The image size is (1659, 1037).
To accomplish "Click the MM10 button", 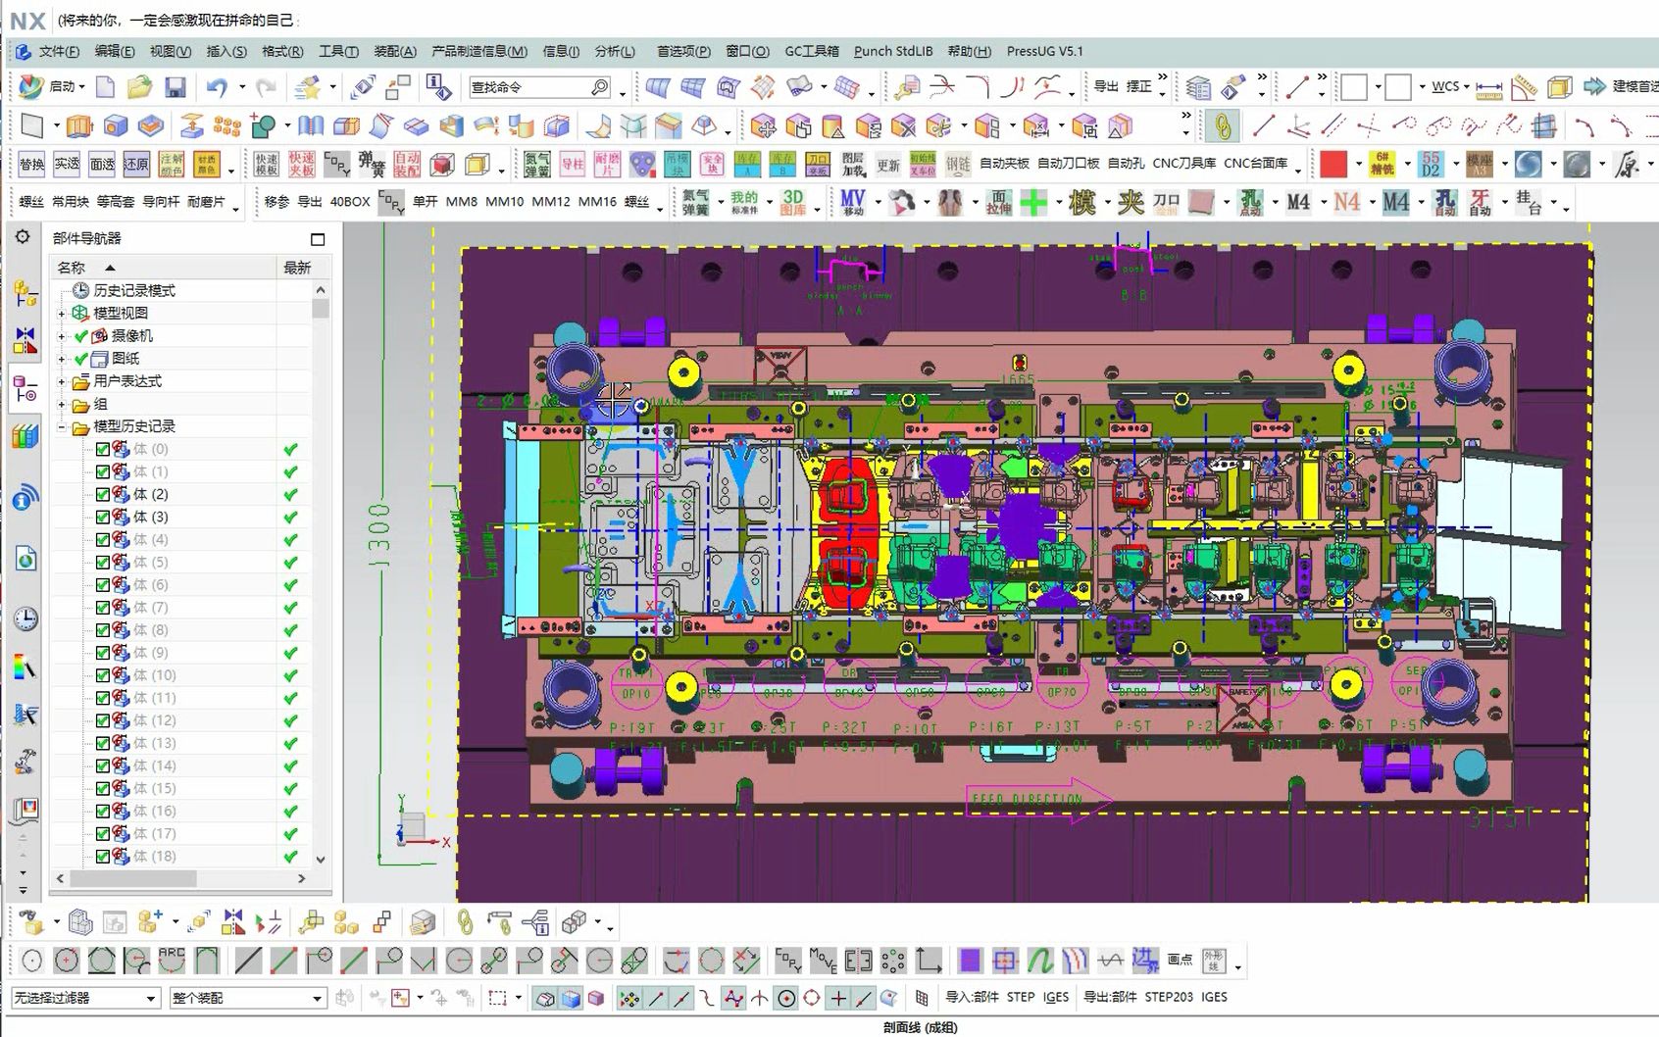I will point(504,202).
